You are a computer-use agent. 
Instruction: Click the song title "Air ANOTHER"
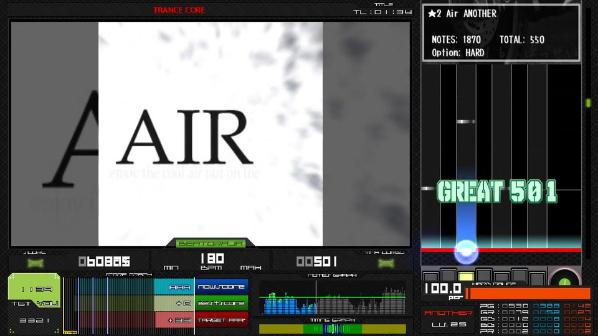(471, 14)
